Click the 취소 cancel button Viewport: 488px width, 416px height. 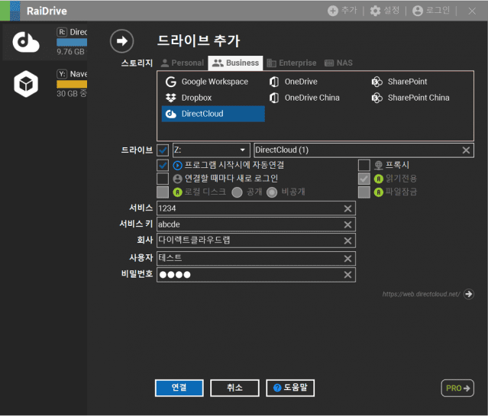pyautogui.click(x=234, y=388)
